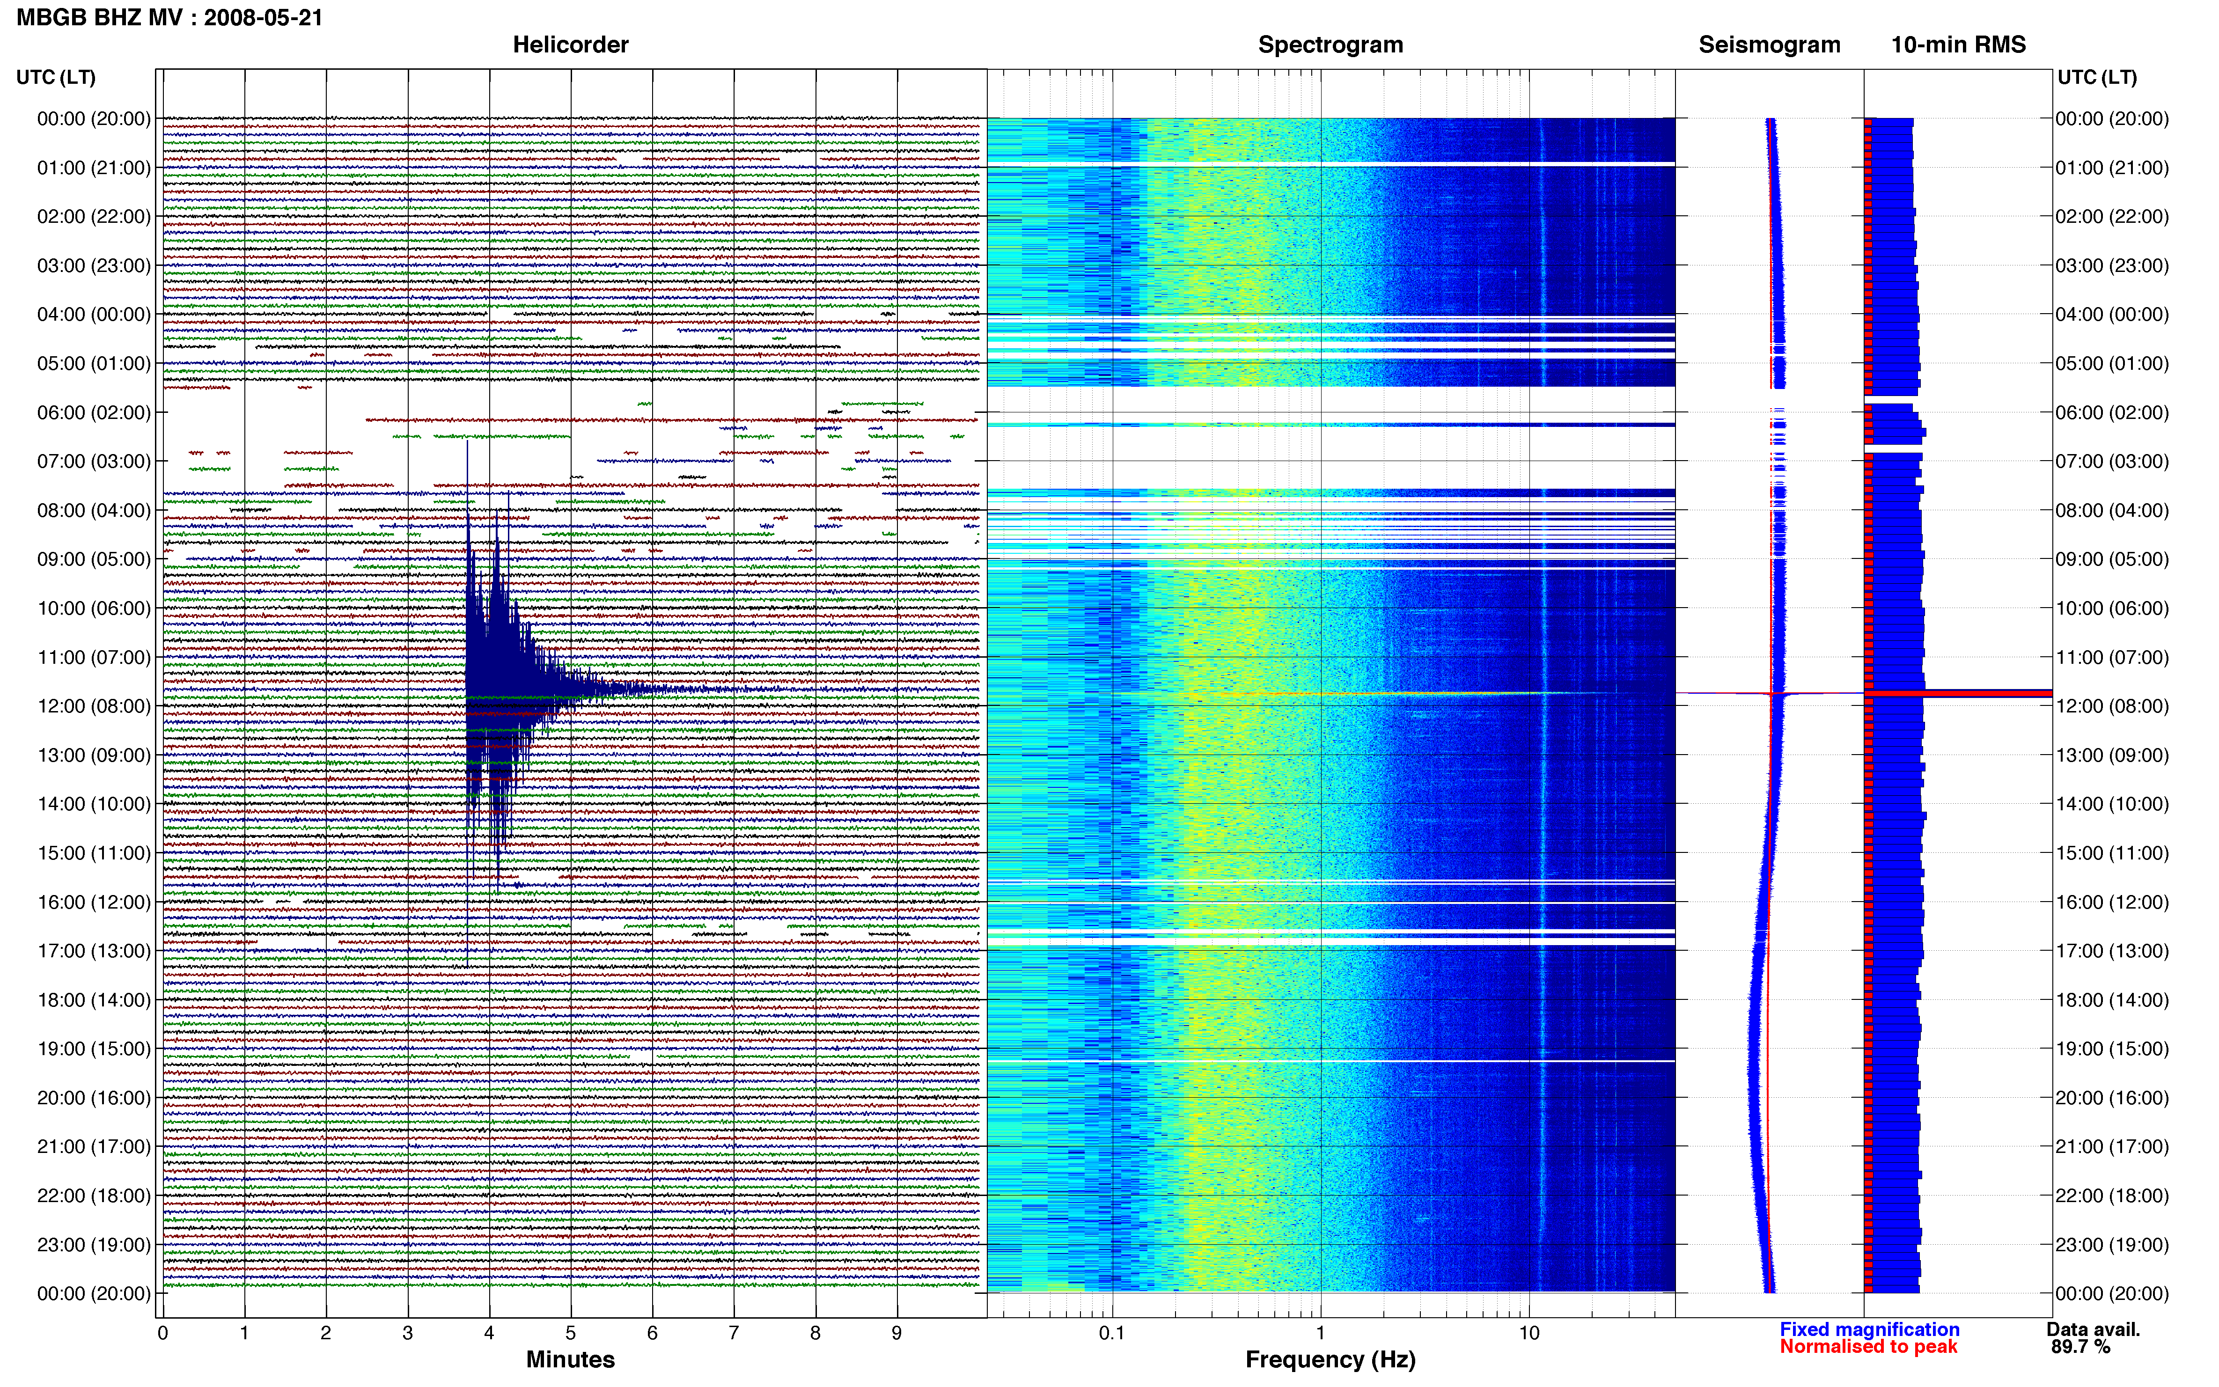Click left axis label 22:00 (18:00)
This screenshot has width=2219, height=1387.
(x=94, y=1196)
